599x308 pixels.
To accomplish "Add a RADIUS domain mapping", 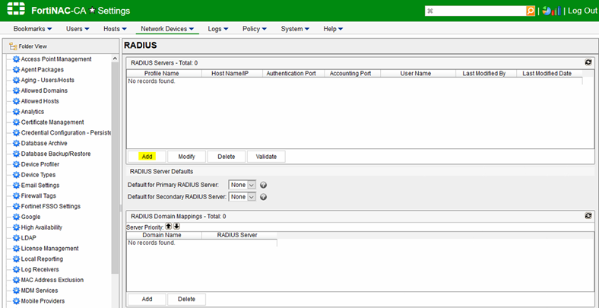I will (147, 299).
